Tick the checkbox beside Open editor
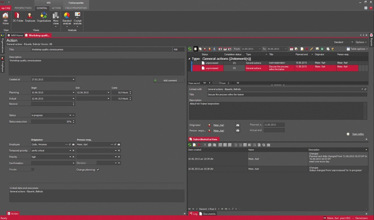The image size is (374, 220). pos(348,134)
